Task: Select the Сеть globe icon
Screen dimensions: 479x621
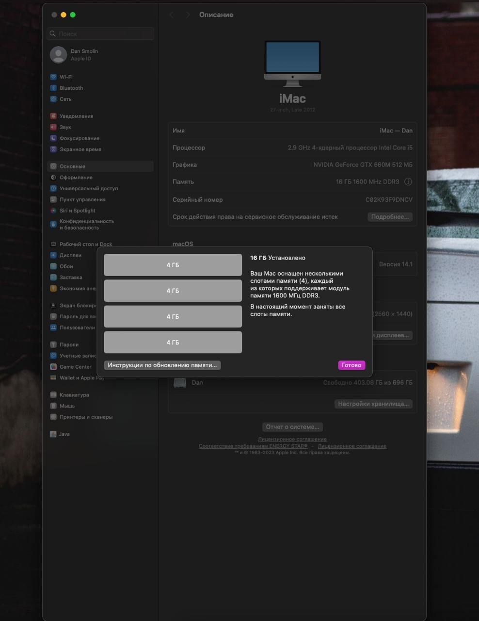Action: 53,99
